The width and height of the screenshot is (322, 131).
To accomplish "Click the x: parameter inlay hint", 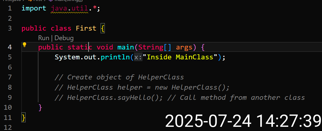I will [x=138, y=57].
